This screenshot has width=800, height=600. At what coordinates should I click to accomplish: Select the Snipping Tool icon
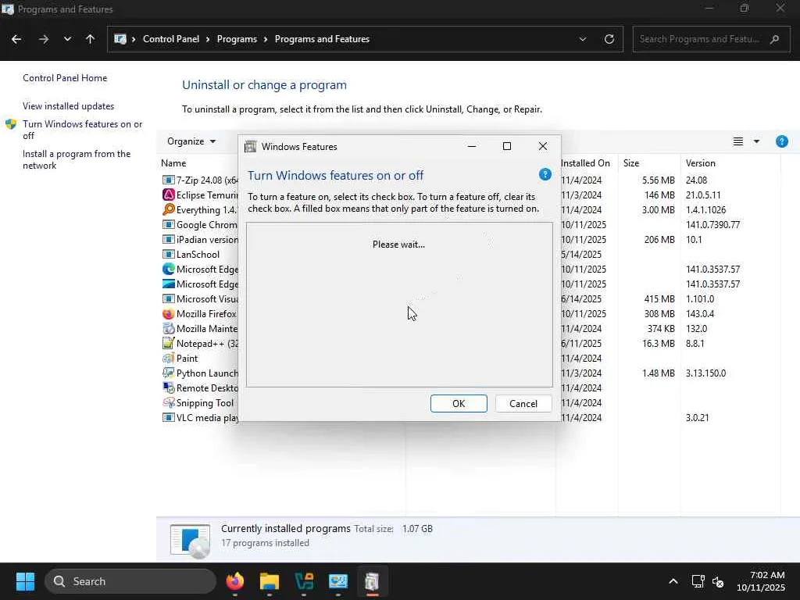pyautogui.click(x=169, y=402)
